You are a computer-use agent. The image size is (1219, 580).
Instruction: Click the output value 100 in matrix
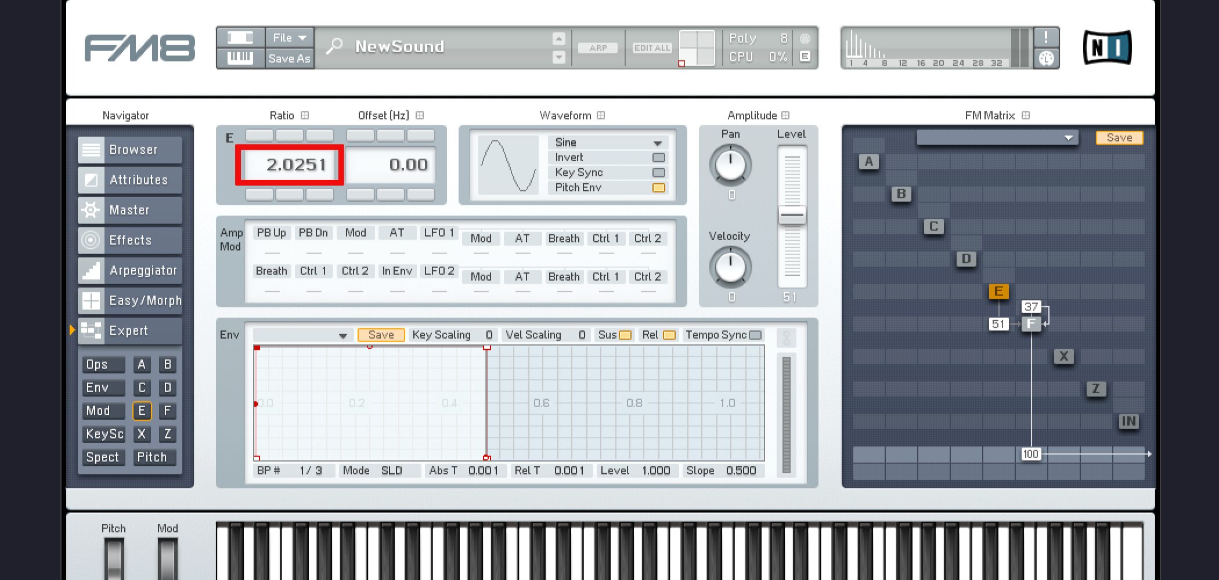tap(1031, 454)
